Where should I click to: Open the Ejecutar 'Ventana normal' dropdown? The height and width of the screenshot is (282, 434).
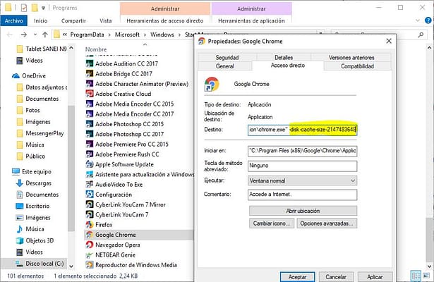click(x=353, y=180)
